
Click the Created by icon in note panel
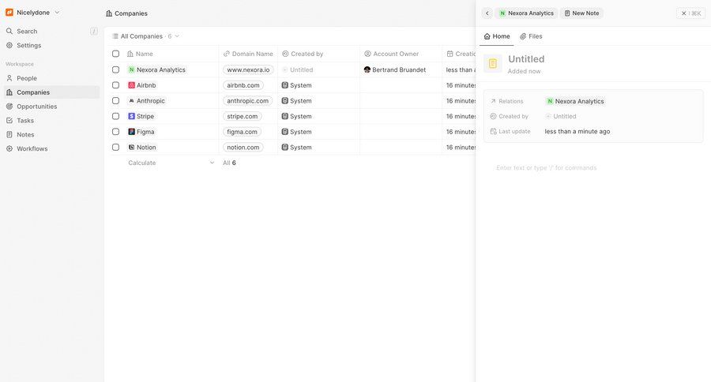493,117
